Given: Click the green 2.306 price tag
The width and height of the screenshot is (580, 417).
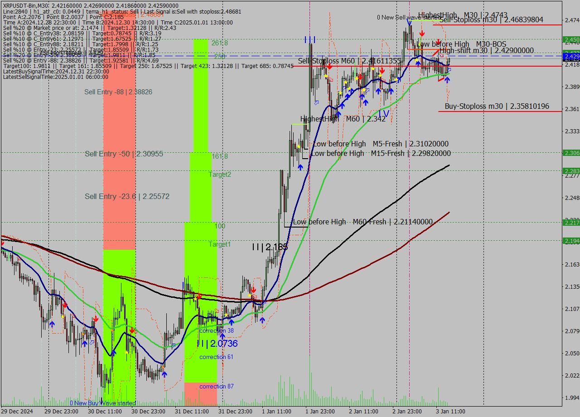Looking at the screenshot, I should [x=571, y=153].
